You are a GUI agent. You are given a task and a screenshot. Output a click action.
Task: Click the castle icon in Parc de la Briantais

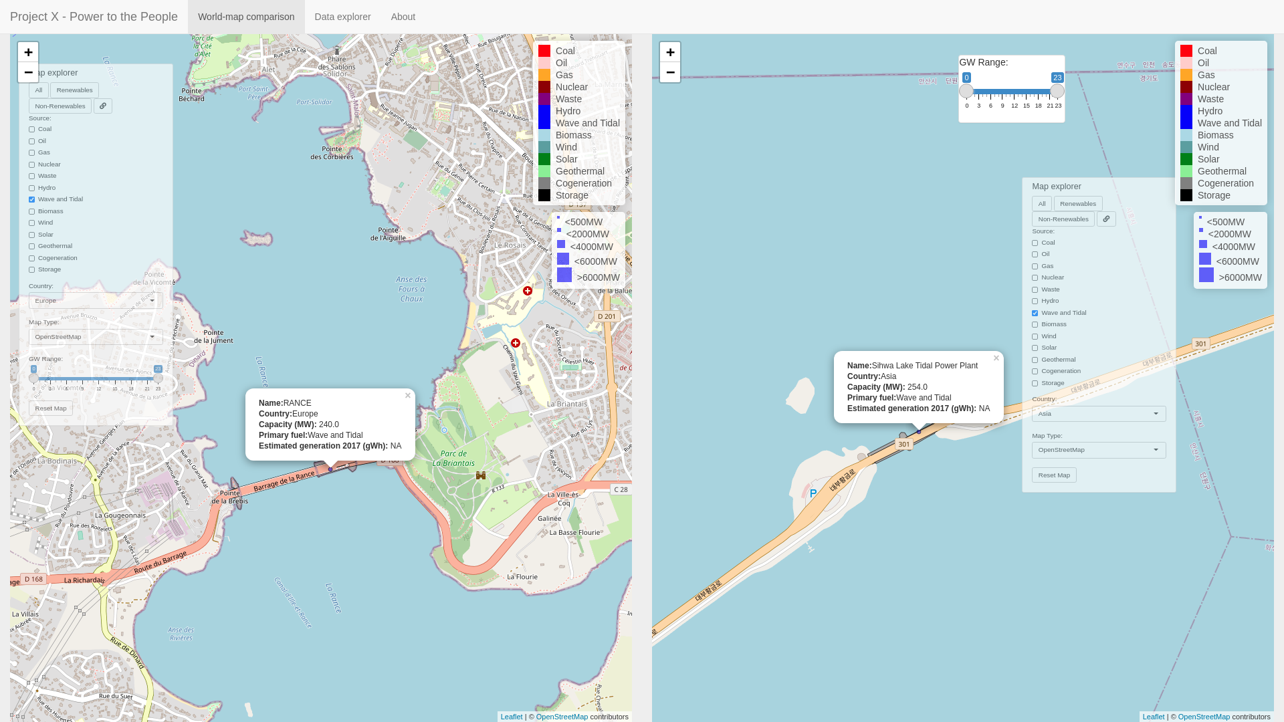point(481,475)
